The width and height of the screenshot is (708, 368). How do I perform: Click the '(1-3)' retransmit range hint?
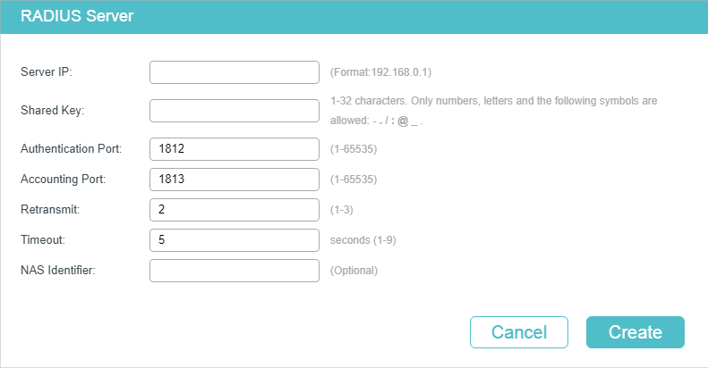point(341,210)
